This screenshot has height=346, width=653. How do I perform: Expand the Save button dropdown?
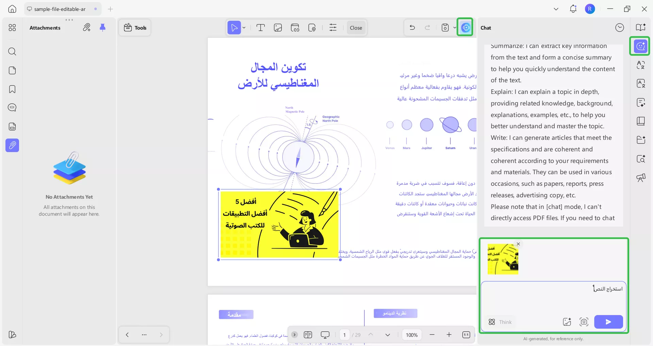coord(455,28)
